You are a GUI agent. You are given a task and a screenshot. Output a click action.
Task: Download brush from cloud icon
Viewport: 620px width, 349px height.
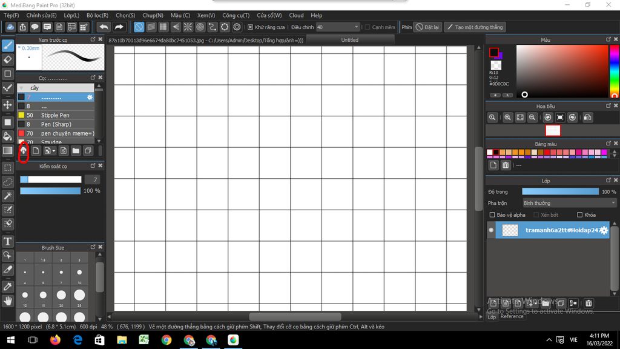[x=24, y=150]
